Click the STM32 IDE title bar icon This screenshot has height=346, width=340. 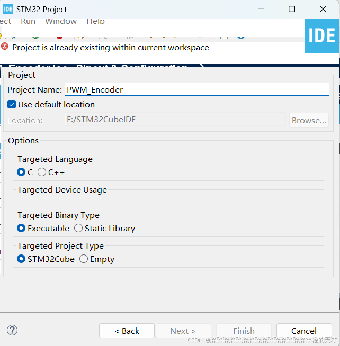pyautogui.click(x=8, y=10)
